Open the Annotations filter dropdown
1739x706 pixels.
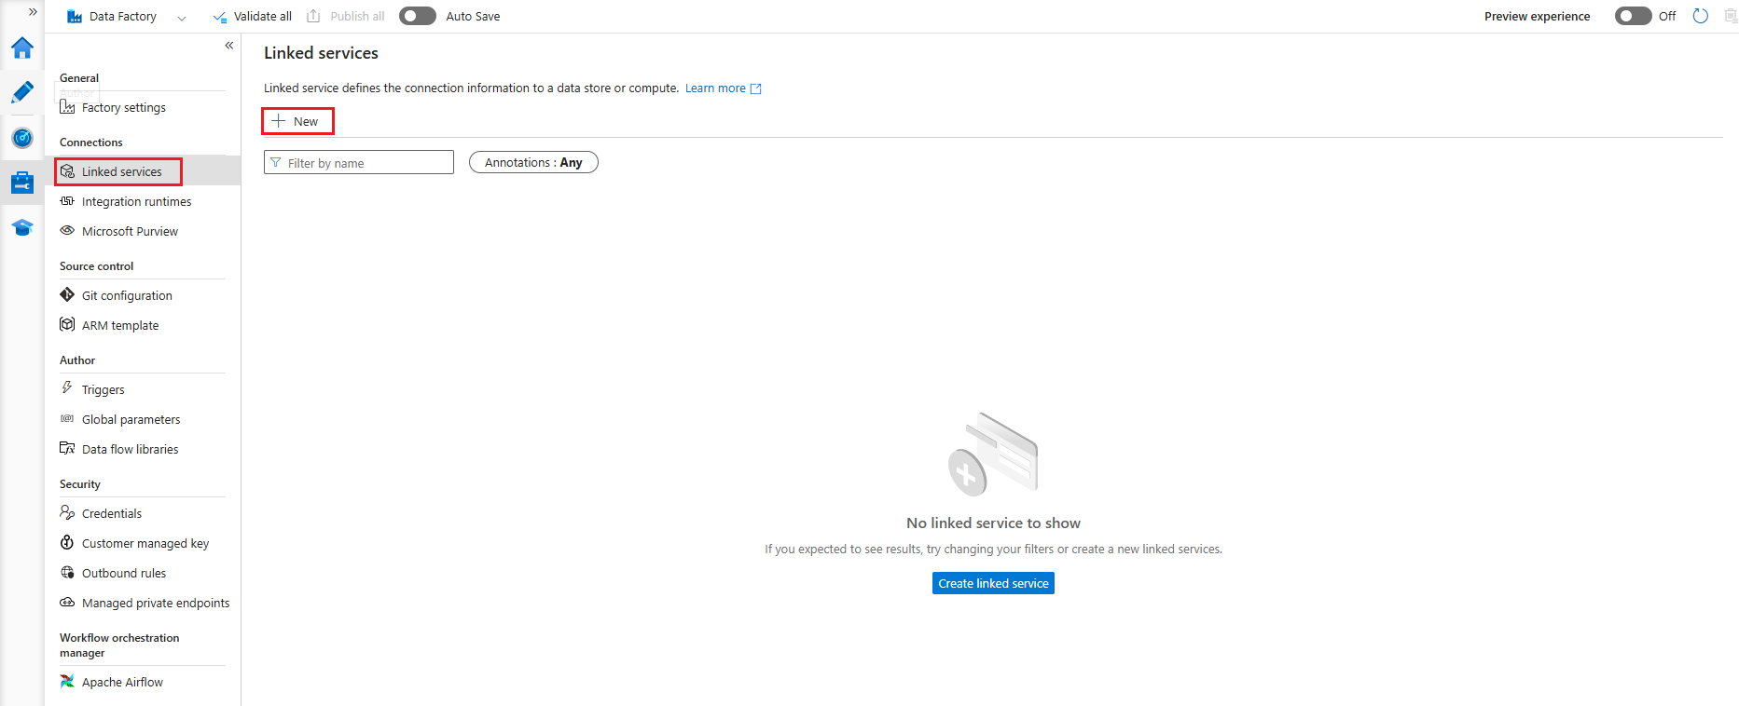(x=533, y=162)
